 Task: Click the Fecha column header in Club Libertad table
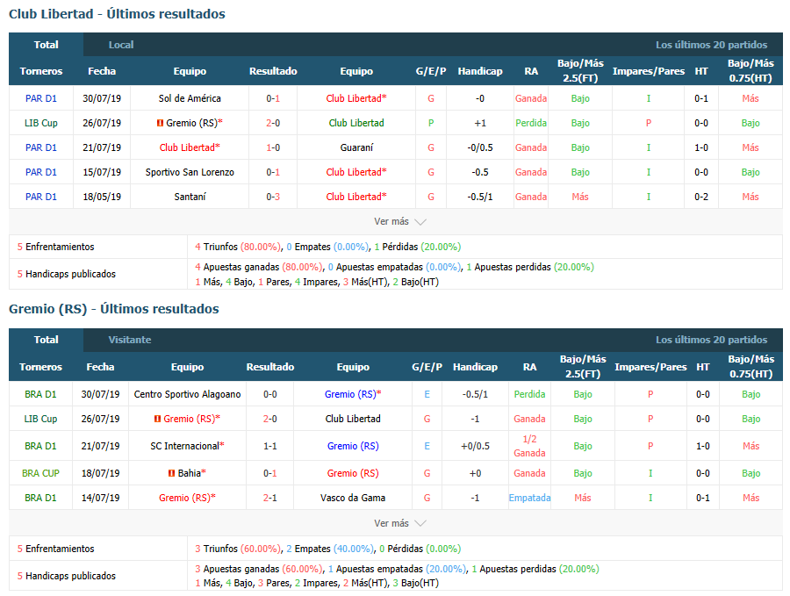point(102,71)
